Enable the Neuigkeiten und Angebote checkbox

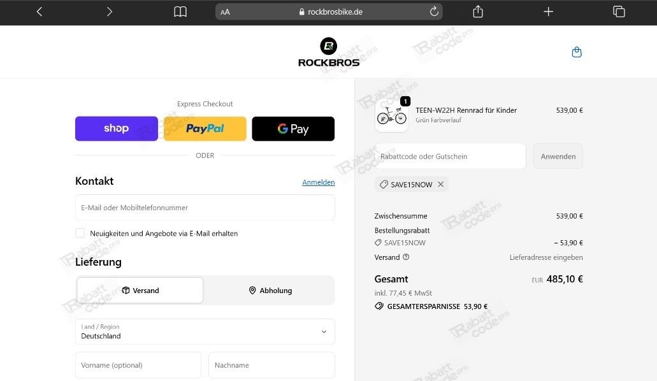coord(80,233)
